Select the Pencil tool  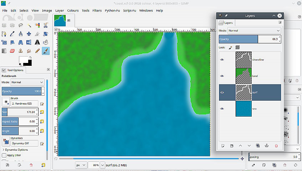point(37,51)
